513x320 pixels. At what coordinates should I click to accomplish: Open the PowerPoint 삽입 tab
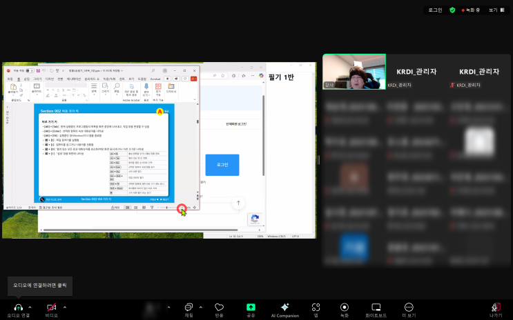coord(26,79)
